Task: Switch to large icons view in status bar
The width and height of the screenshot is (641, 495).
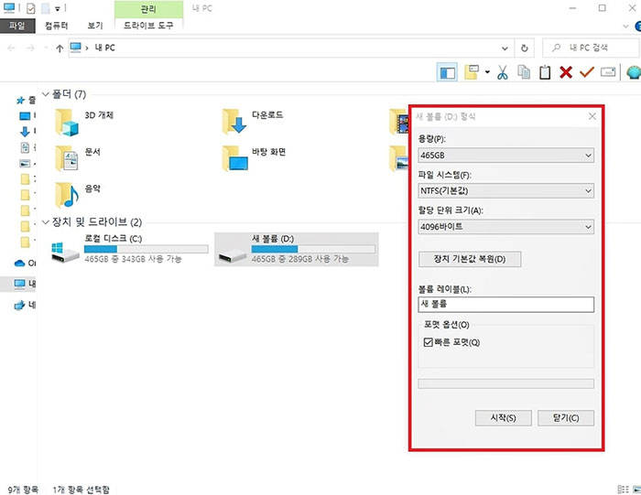Action: pos(636,489)
